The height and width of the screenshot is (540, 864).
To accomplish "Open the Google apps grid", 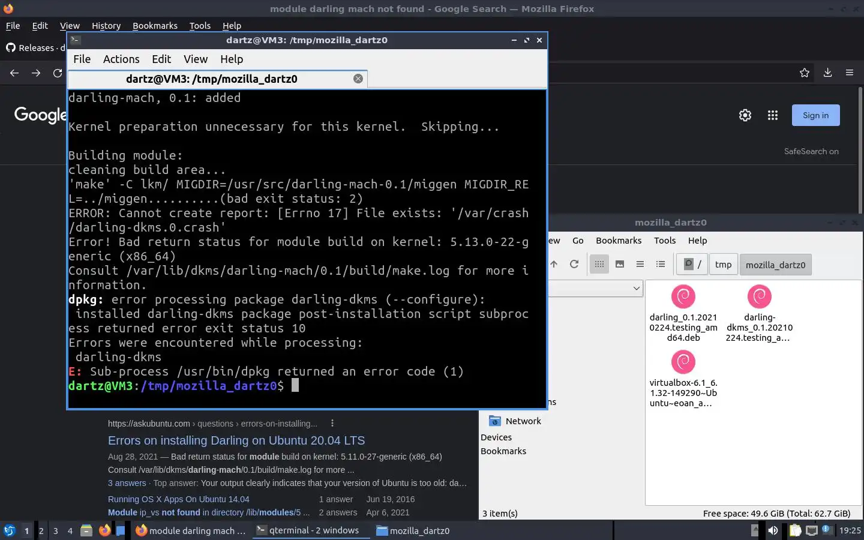I will click(x=773, y=115).
